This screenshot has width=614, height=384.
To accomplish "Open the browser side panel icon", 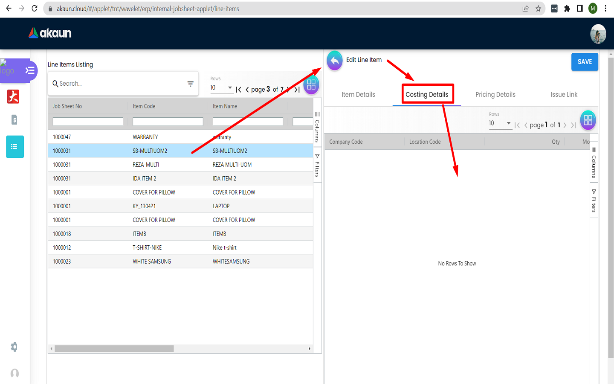I will (580, 9).
